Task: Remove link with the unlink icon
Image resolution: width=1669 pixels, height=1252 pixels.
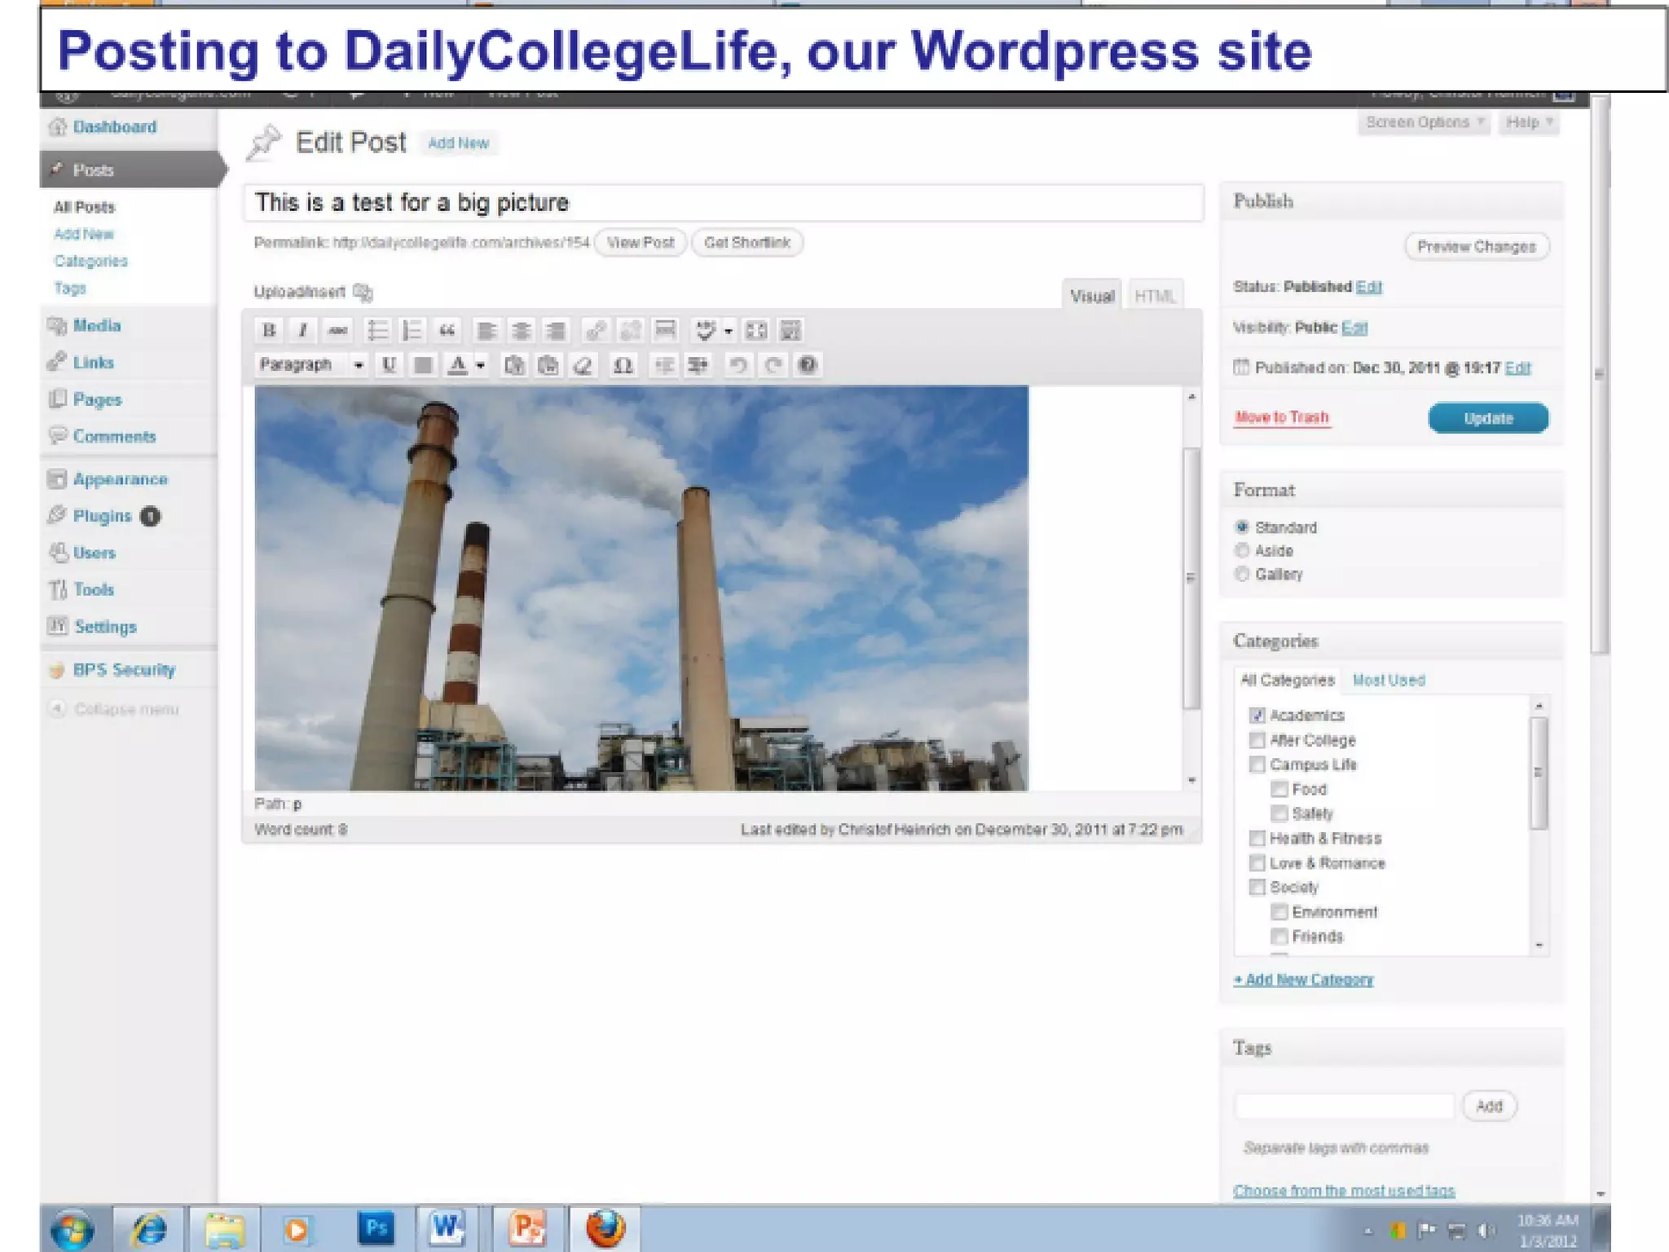Action: point(630,330)
